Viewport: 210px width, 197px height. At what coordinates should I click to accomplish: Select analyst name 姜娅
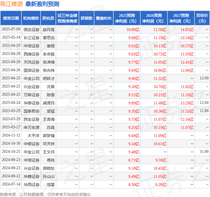(51, 46)
